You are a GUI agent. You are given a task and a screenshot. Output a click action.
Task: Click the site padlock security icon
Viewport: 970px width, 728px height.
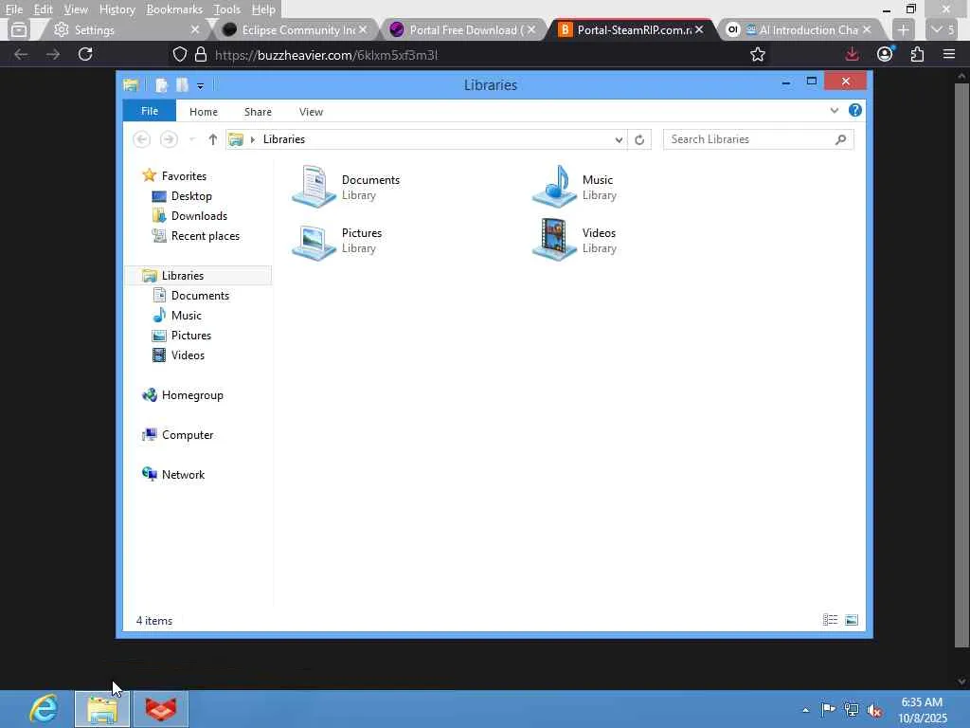click(x=201, y=54)
